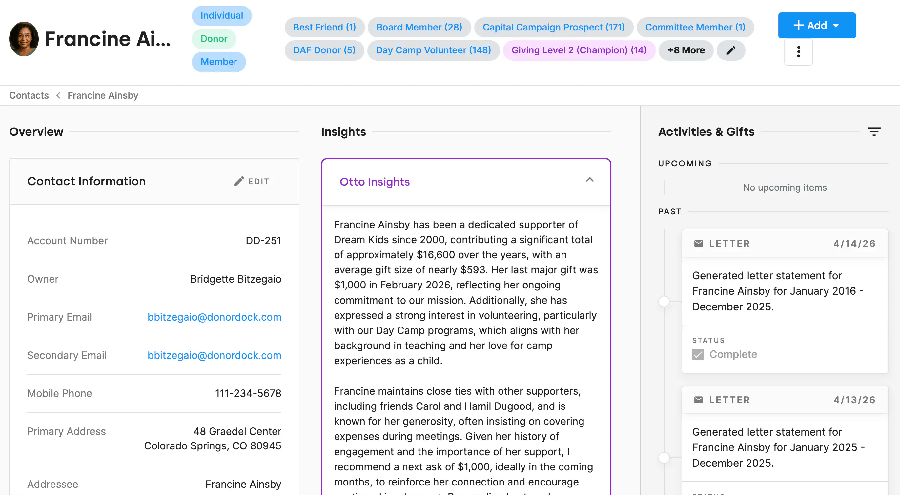Click the No upcoming items text
Viewport: 900px width, 495px height.
tap(785, 188)
